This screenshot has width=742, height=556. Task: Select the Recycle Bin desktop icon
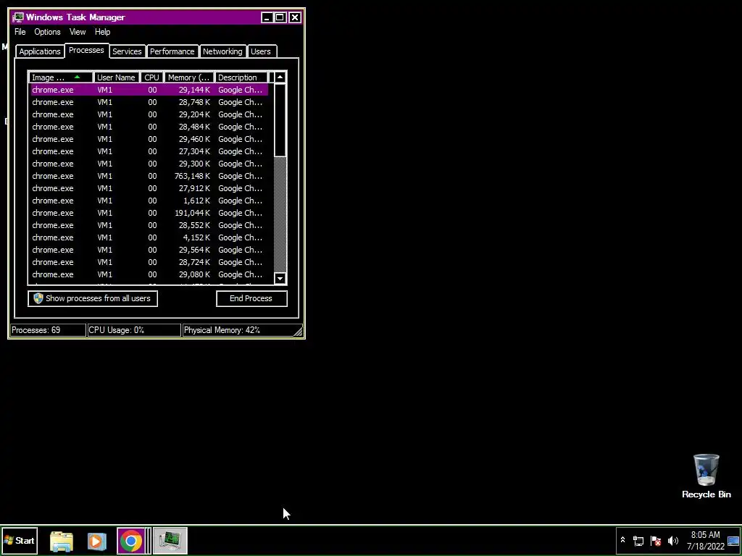pyautogui.click(x=706, y=476)
